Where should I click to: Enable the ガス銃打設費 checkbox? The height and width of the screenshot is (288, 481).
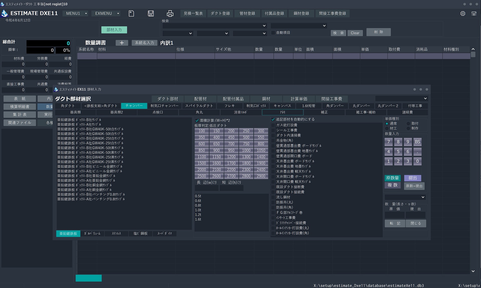point(273,125)
